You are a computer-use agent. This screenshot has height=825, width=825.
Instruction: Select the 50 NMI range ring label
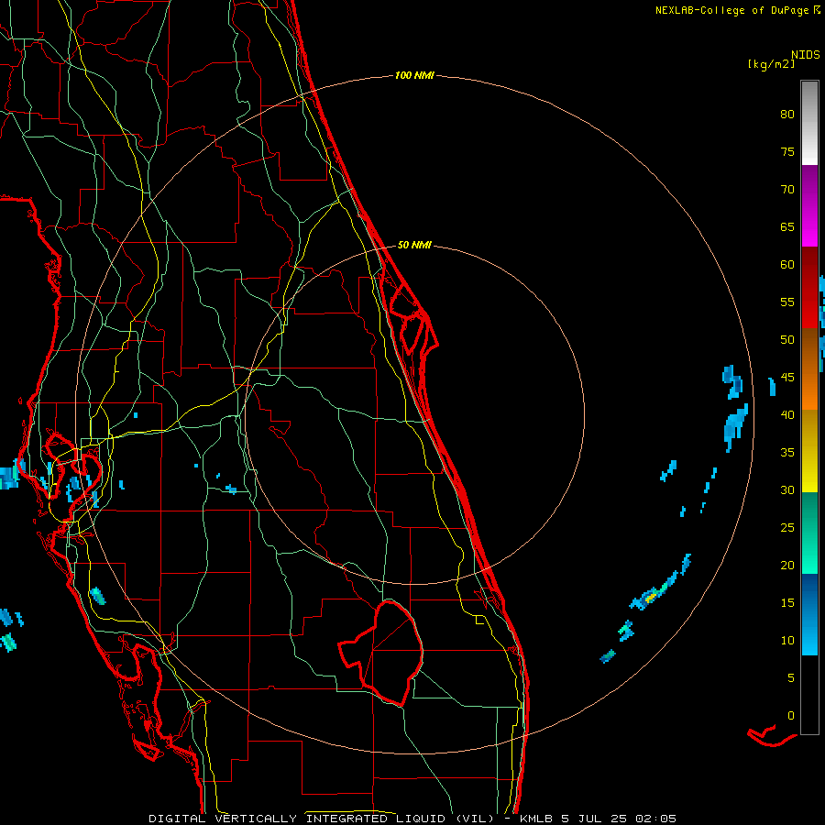[x=414, y=245]
